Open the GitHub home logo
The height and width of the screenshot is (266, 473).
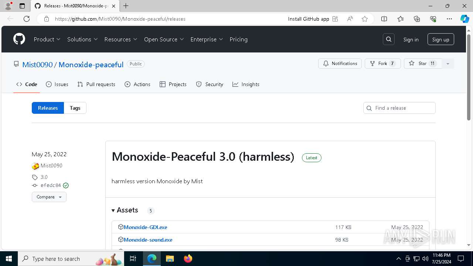coord(19,39)
